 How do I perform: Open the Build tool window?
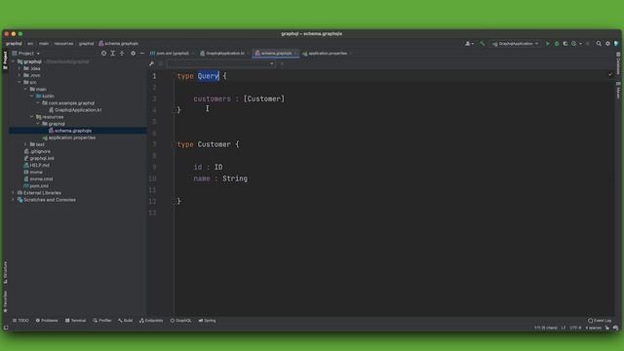[x=126, y=321]
